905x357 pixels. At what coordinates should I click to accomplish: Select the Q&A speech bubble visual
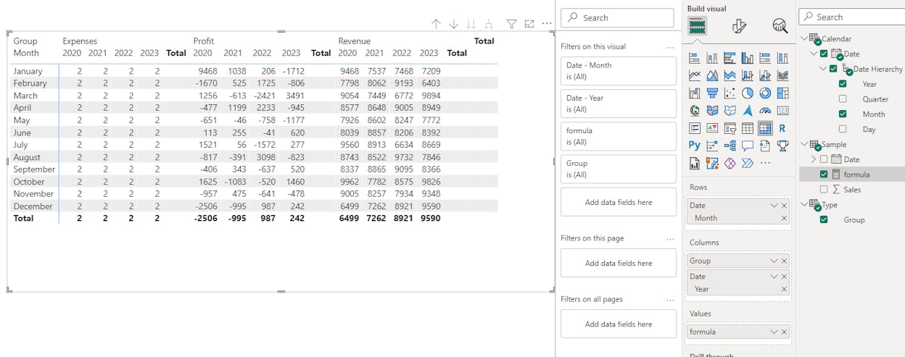pos(748,146)
